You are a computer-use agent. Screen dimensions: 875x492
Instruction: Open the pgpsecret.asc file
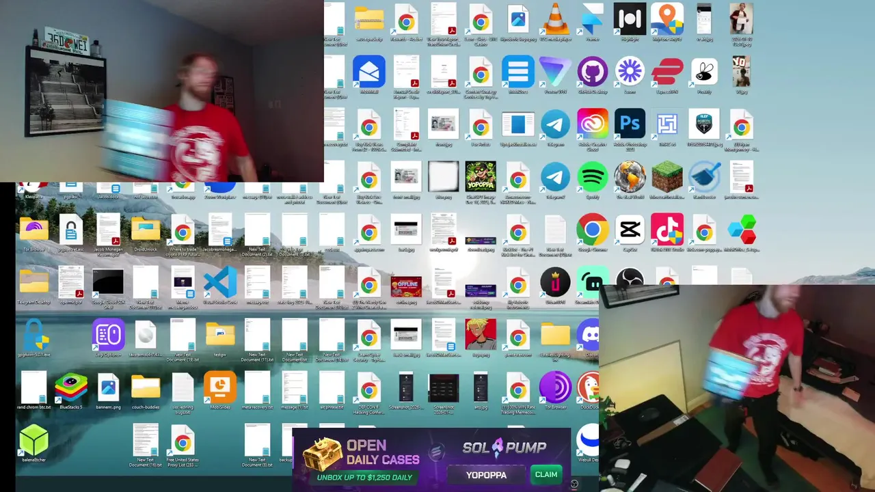tap(71, 230)
